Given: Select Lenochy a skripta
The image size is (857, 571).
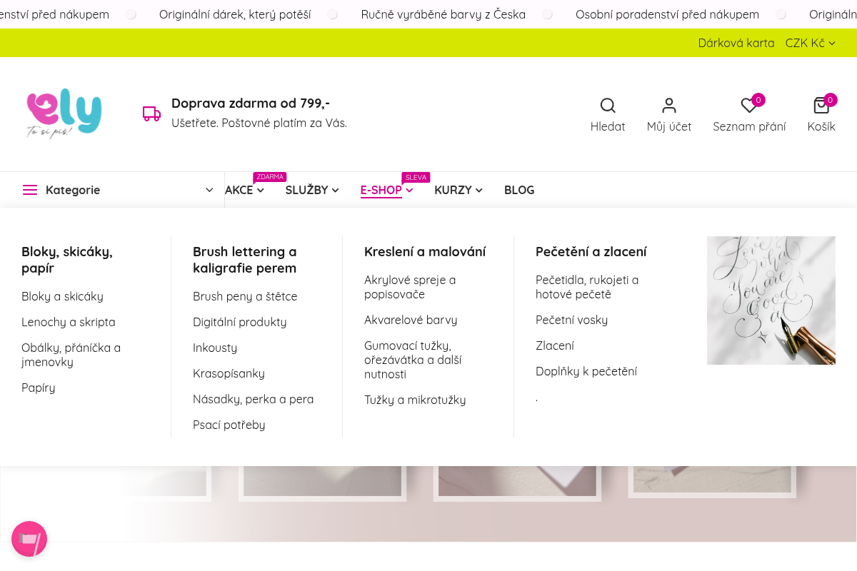Looking at the screenshot, I should click(x=69, y=322).
